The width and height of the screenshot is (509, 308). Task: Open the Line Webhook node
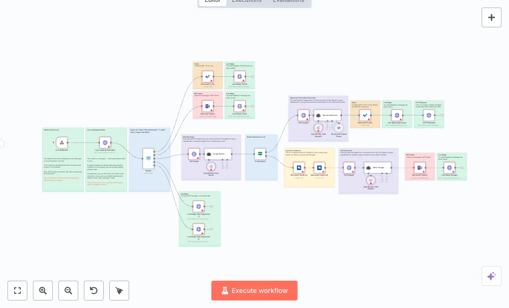(63, 143)
